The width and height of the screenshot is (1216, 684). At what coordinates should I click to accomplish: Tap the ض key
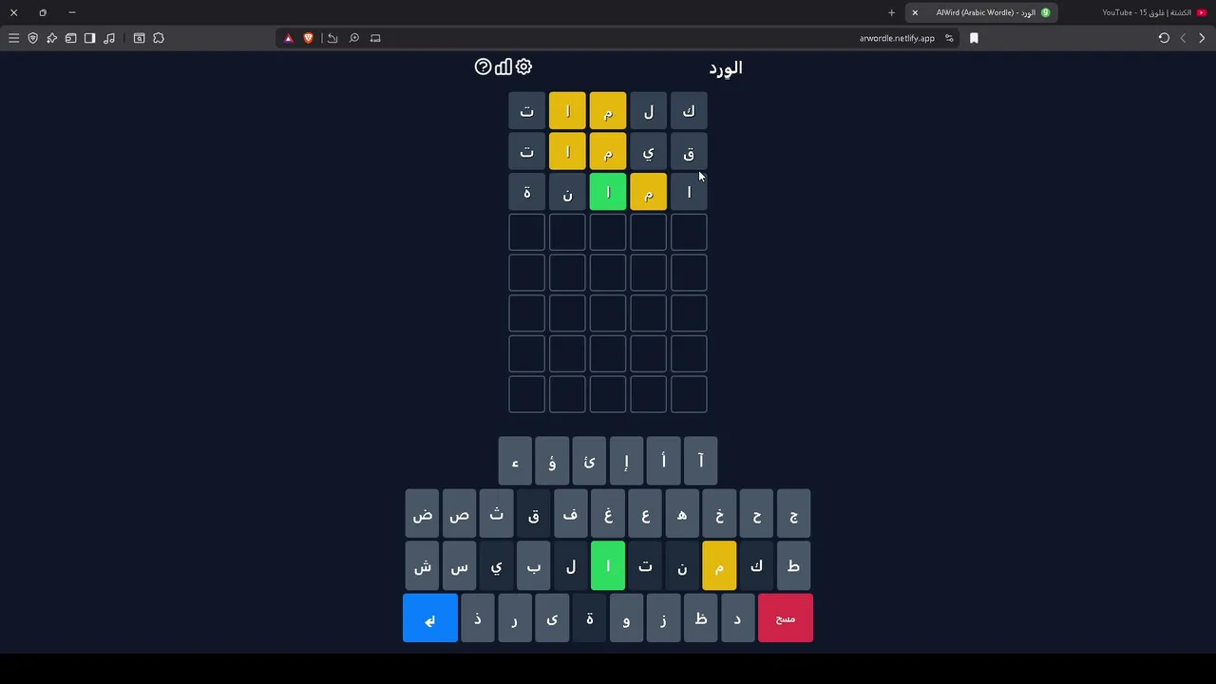[422, 514]
